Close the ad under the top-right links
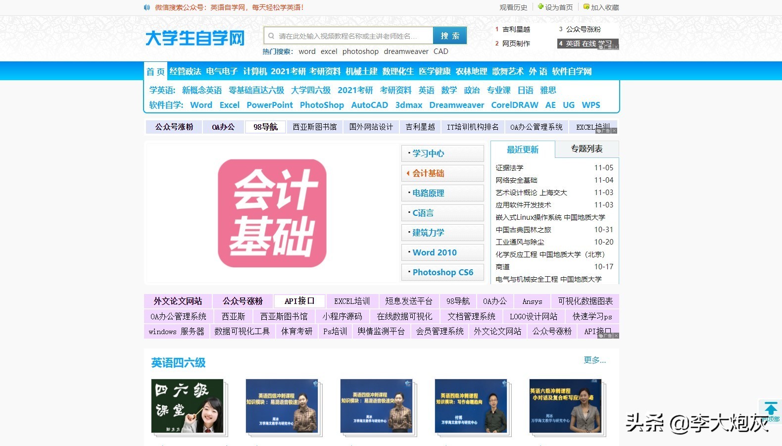 (616, 47)
